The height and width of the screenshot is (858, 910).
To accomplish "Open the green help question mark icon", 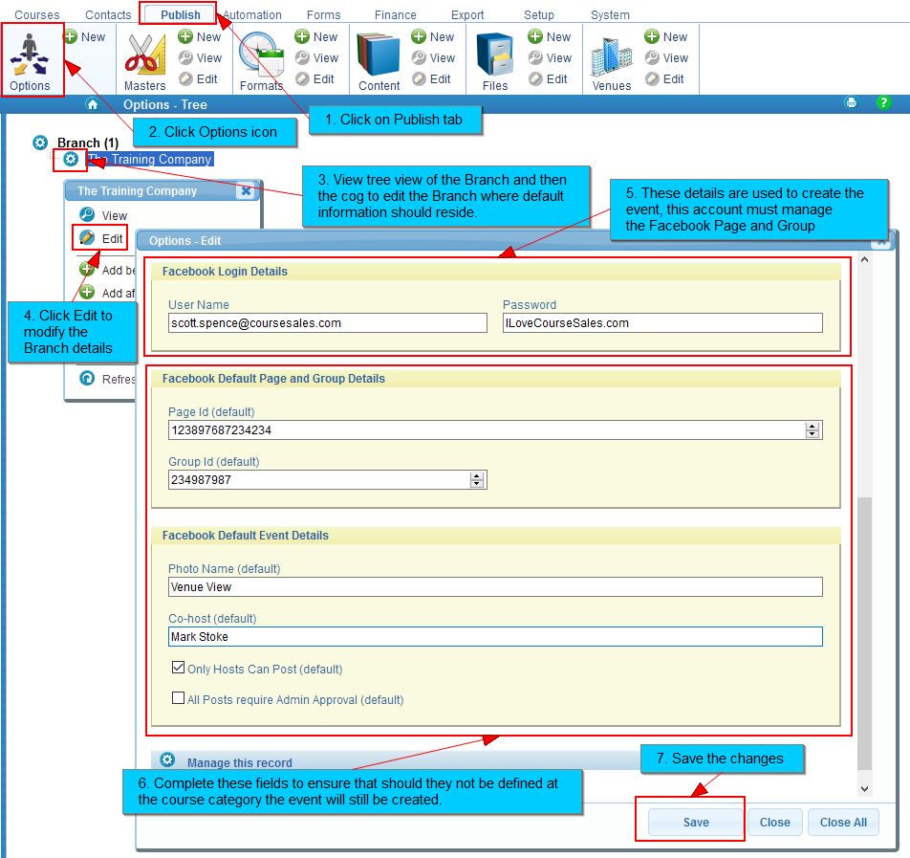I will [882, 102].
